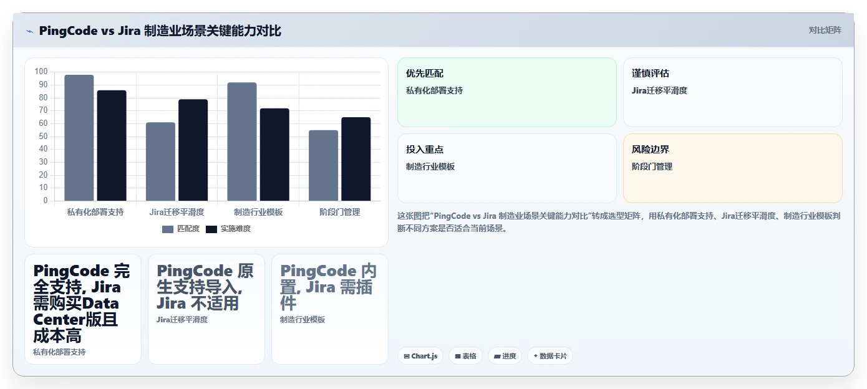Click 私有化部署支持 caption in first data card
The image size is (867, 389).
click(59, 352)
